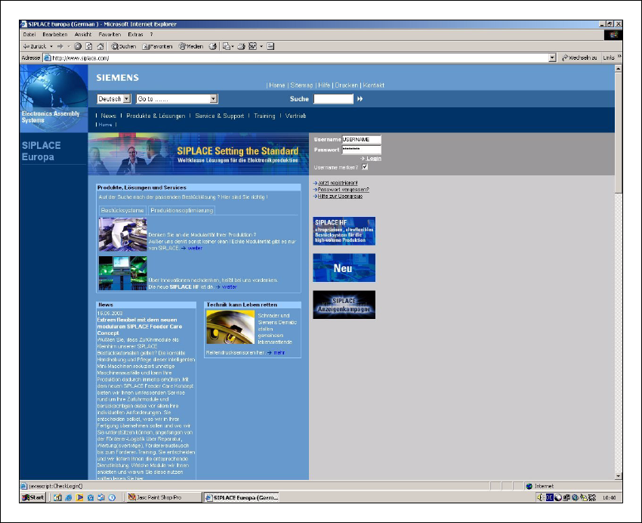Click the Windows Start button
The height and width of the screenshot is (523, 642).
[32, 497]
